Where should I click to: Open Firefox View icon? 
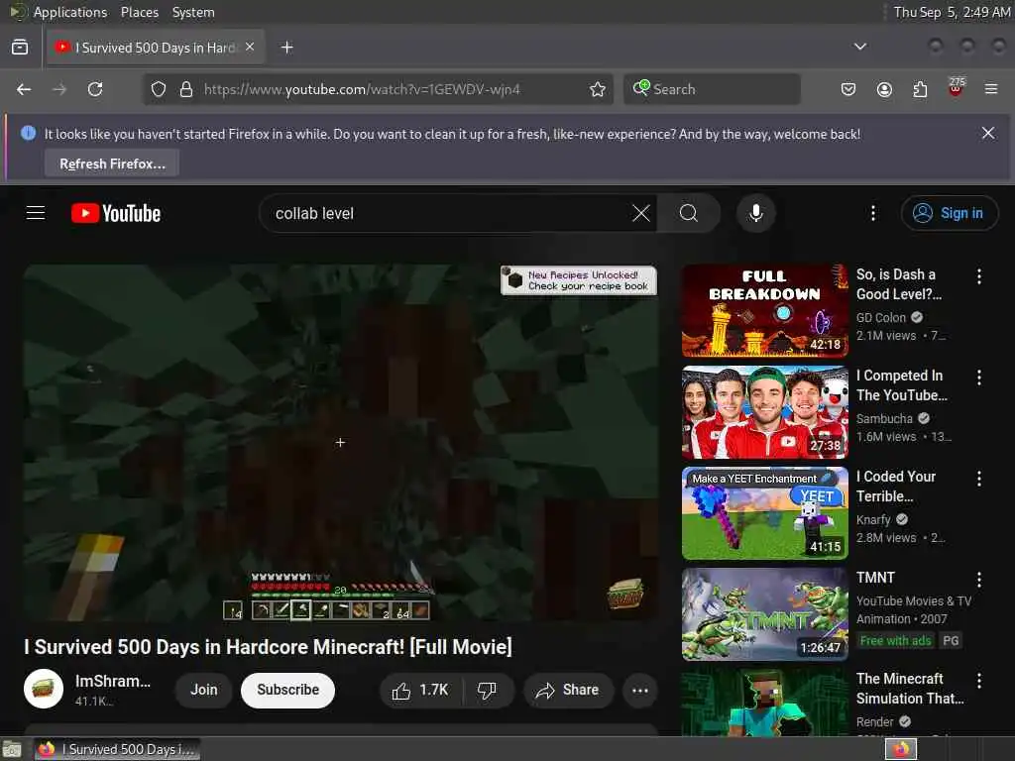pyautogui.click(x=20, y=48)
